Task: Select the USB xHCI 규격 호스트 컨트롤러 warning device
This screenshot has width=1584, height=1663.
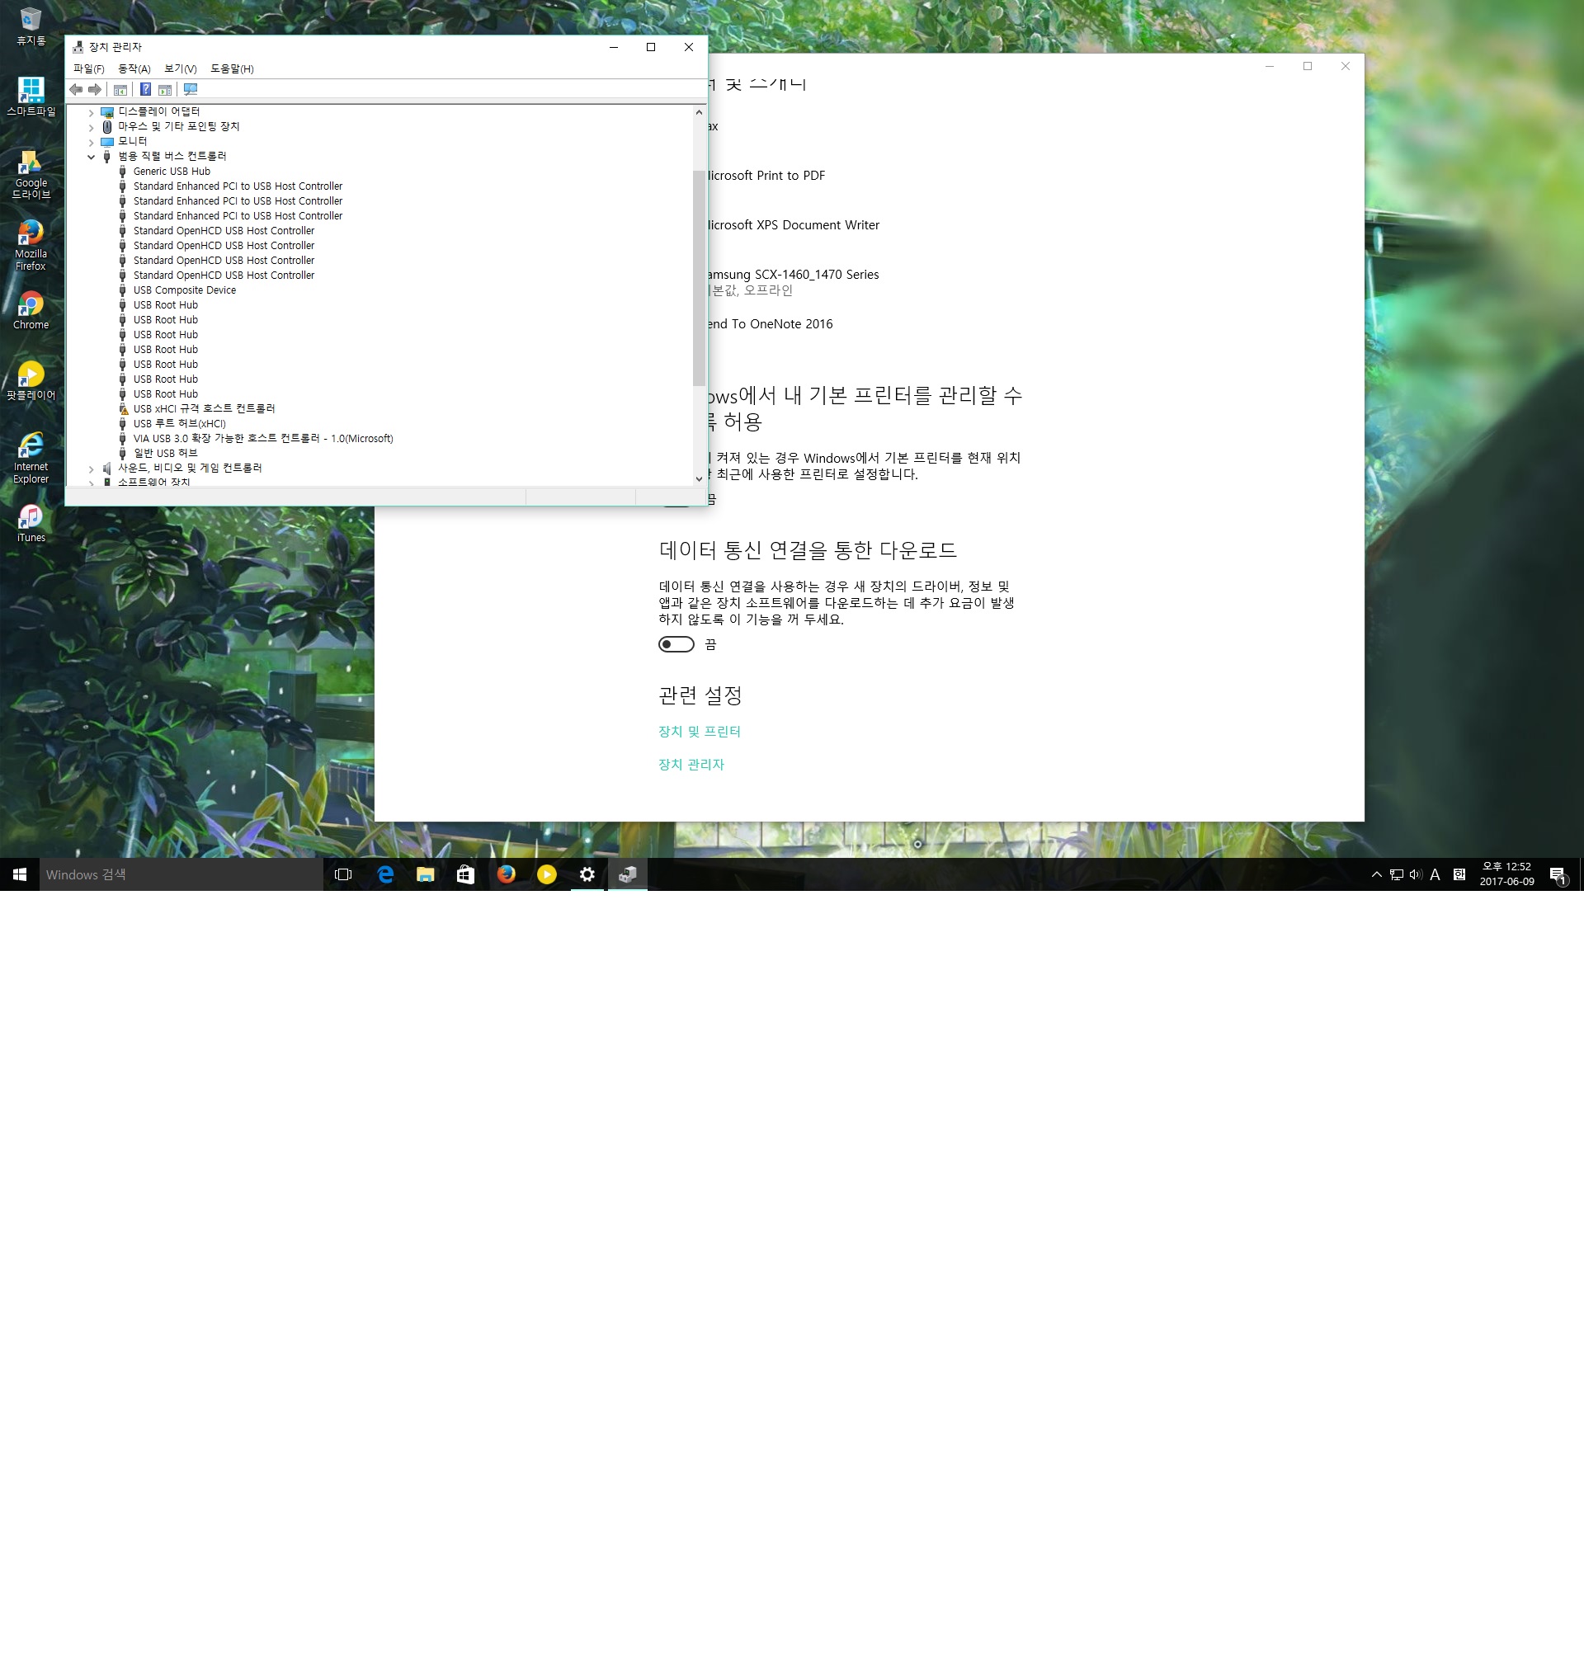Action: 204,408
